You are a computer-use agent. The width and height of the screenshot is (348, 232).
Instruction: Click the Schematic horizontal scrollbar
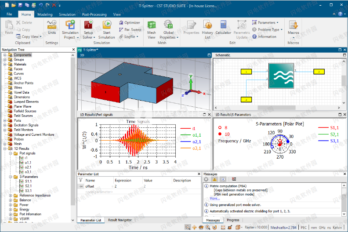click(276, 108)
